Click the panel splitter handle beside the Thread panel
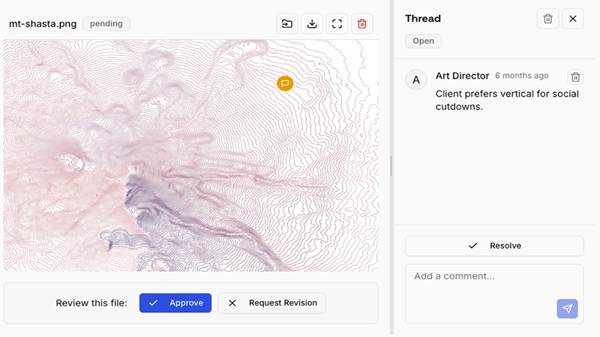 391,166
